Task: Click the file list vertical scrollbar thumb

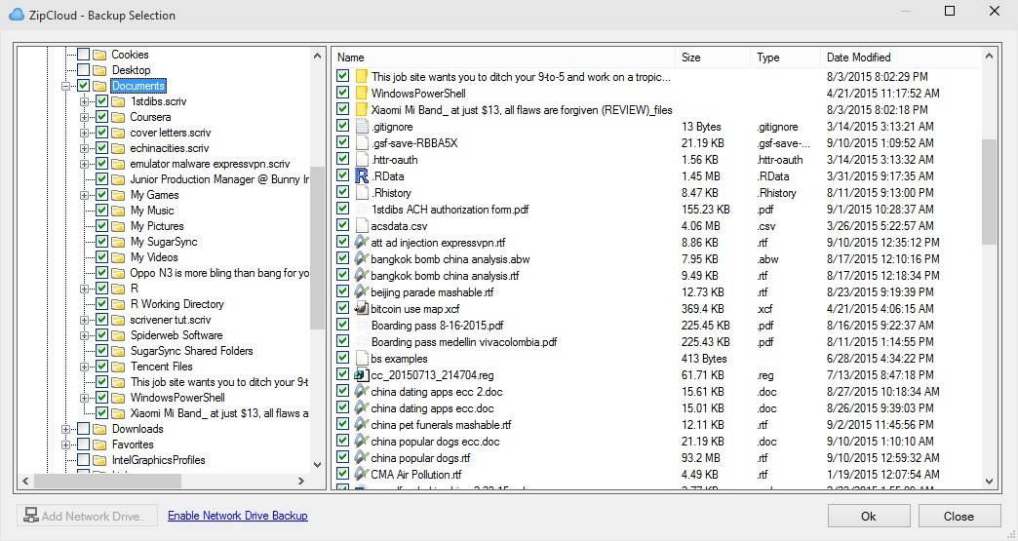Action: (x=989, y=192)
